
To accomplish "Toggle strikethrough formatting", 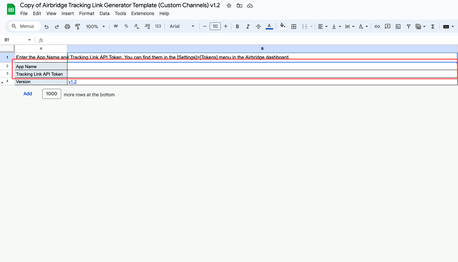I will point(258,26).
